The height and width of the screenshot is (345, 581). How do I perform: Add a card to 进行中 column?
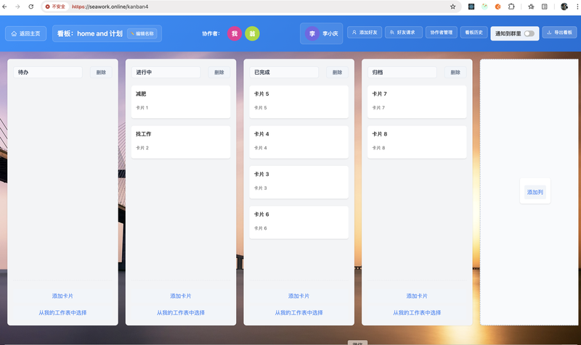pos(181,296)
